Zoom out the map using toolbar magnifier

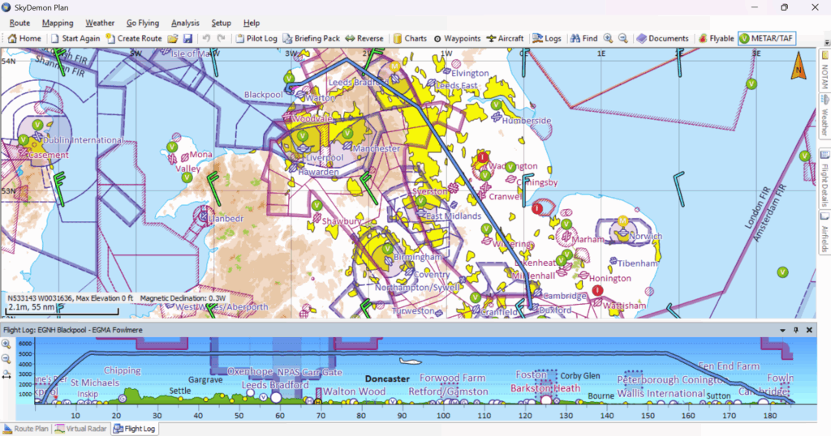click(622, 38)
